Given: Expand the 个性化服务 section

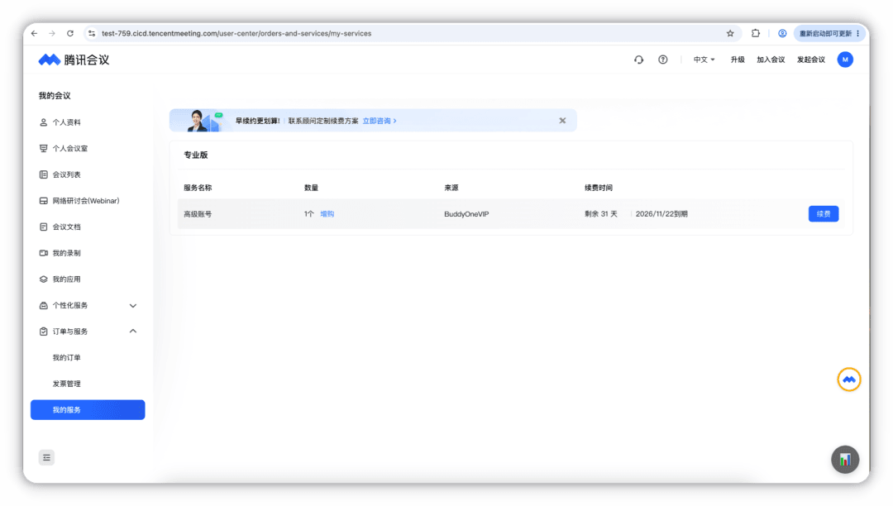Looking at the screenshot, I should (88, 306).
